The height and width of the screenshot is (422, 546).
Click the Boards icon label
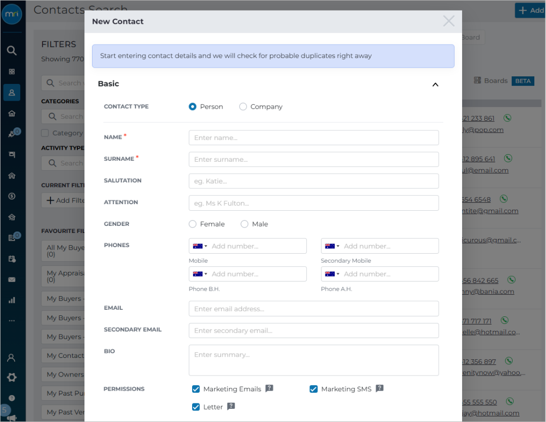tap(490, 80)
